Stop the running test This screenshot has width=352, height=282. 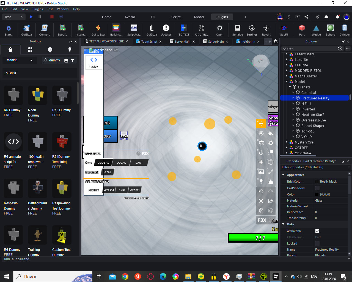[x=52, y=17]
